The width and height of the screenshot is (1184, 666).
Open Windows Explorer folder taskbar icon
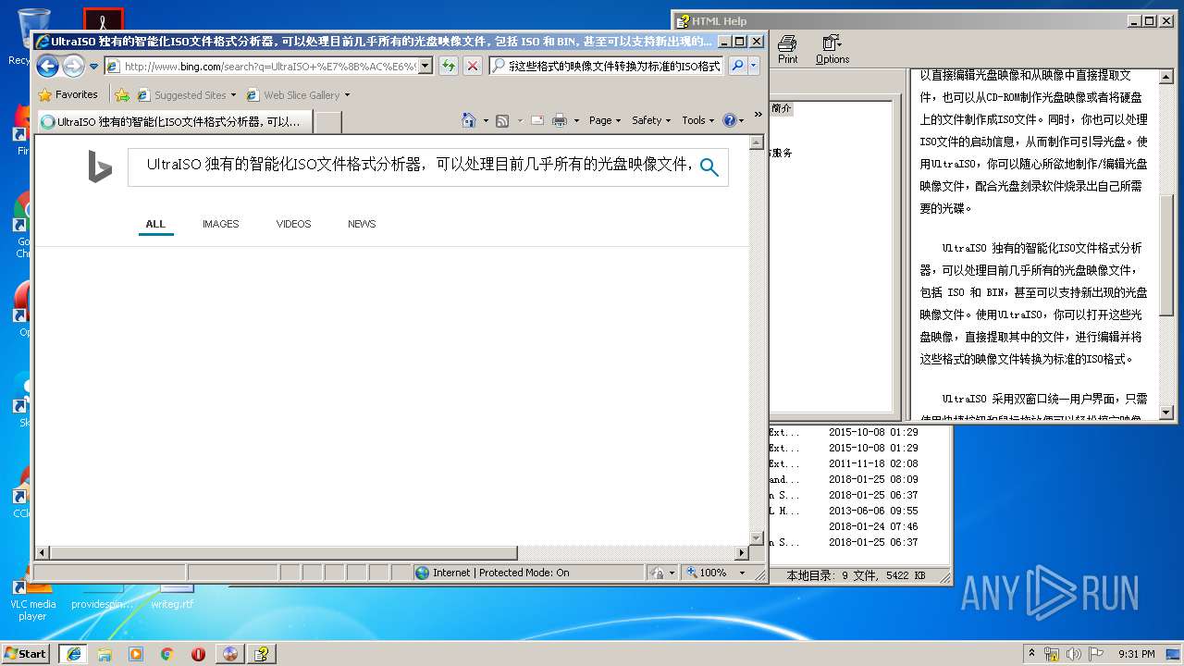click(105, 654)
